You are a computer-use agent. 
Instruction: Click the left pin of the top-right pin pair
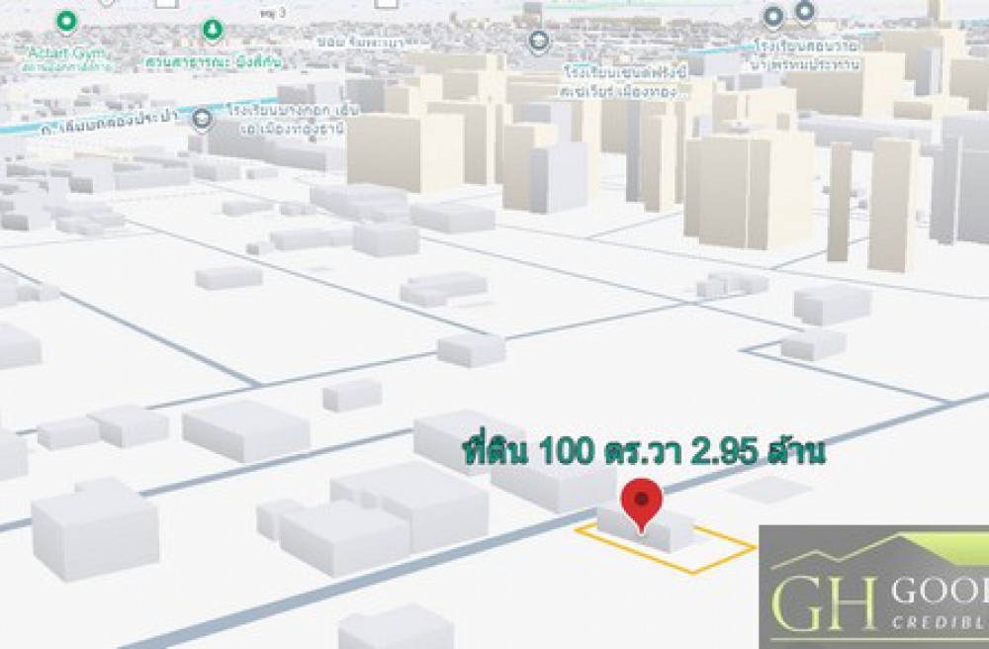pyautogui.click(x=773, y=16)
